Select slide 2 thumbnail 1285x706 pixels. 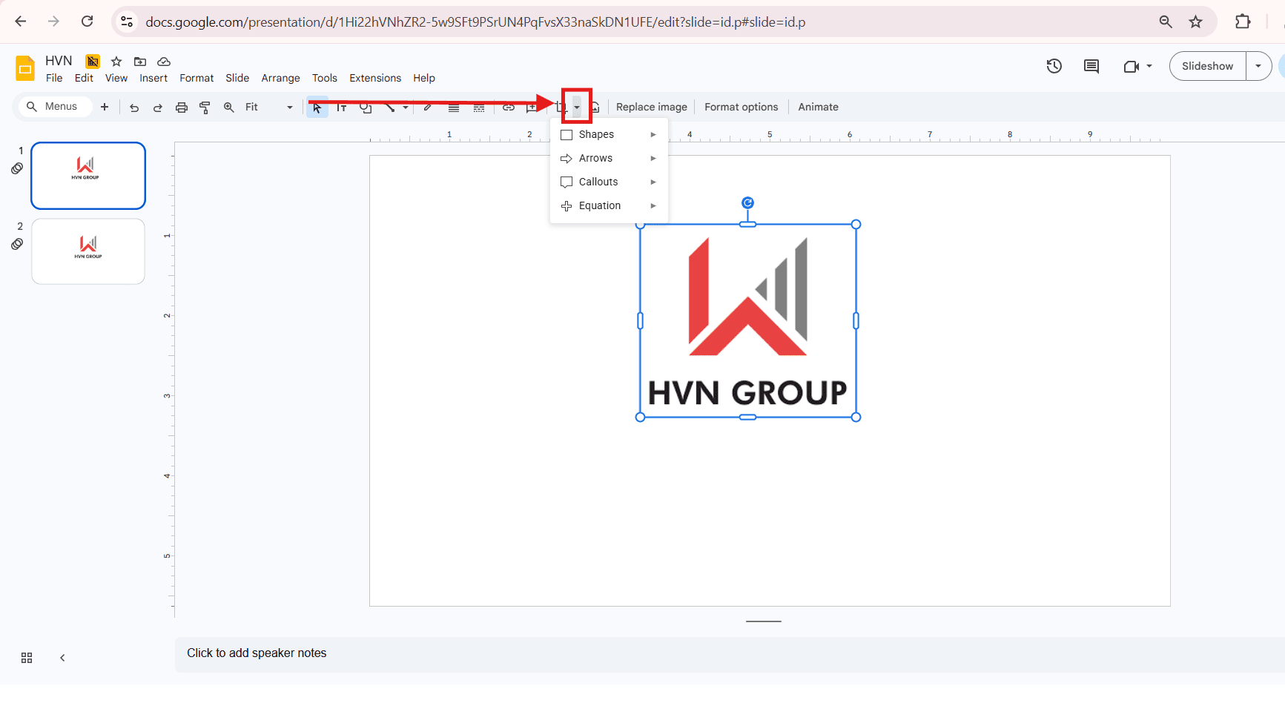click(88, 251)
